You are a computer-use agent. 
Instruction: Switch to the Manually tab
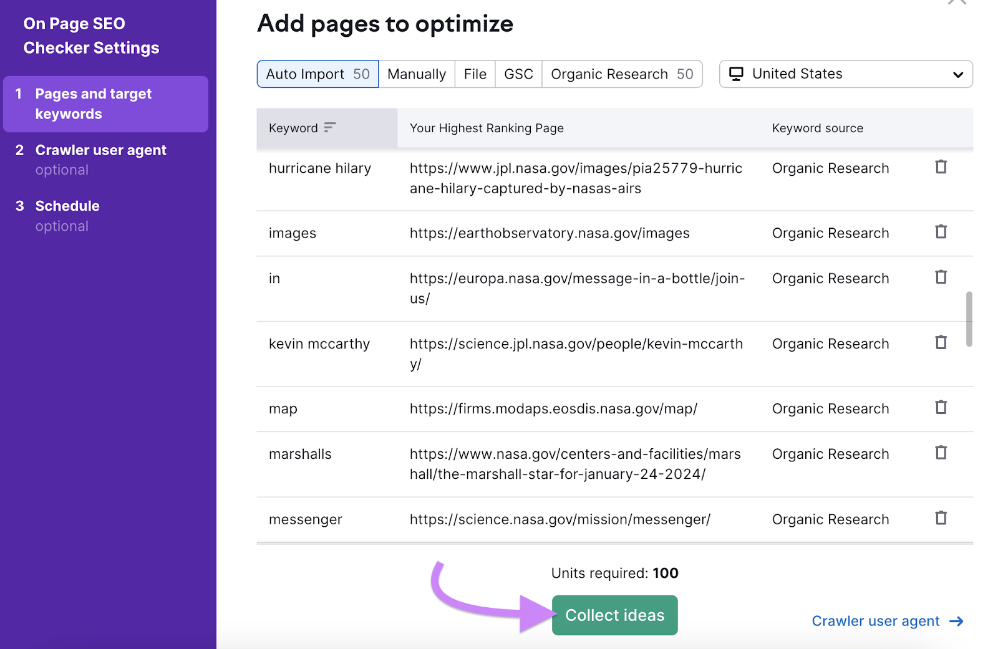[416, 74]
